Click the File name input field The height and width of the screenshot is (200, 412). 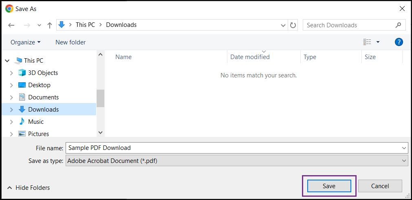(x=236, y=148)
